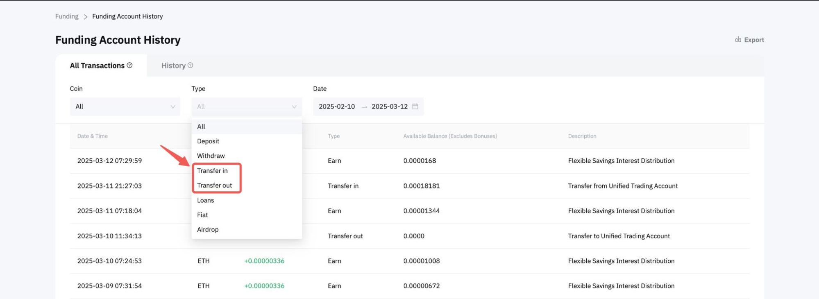Screen dimensions: 819x299
Task: Select Deposit from the Type list
Action: click(208, 141)
